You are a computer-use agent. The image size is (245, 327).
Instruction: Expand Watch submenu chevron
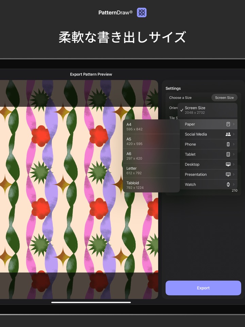pyautogui.click(x=233, y=184)
